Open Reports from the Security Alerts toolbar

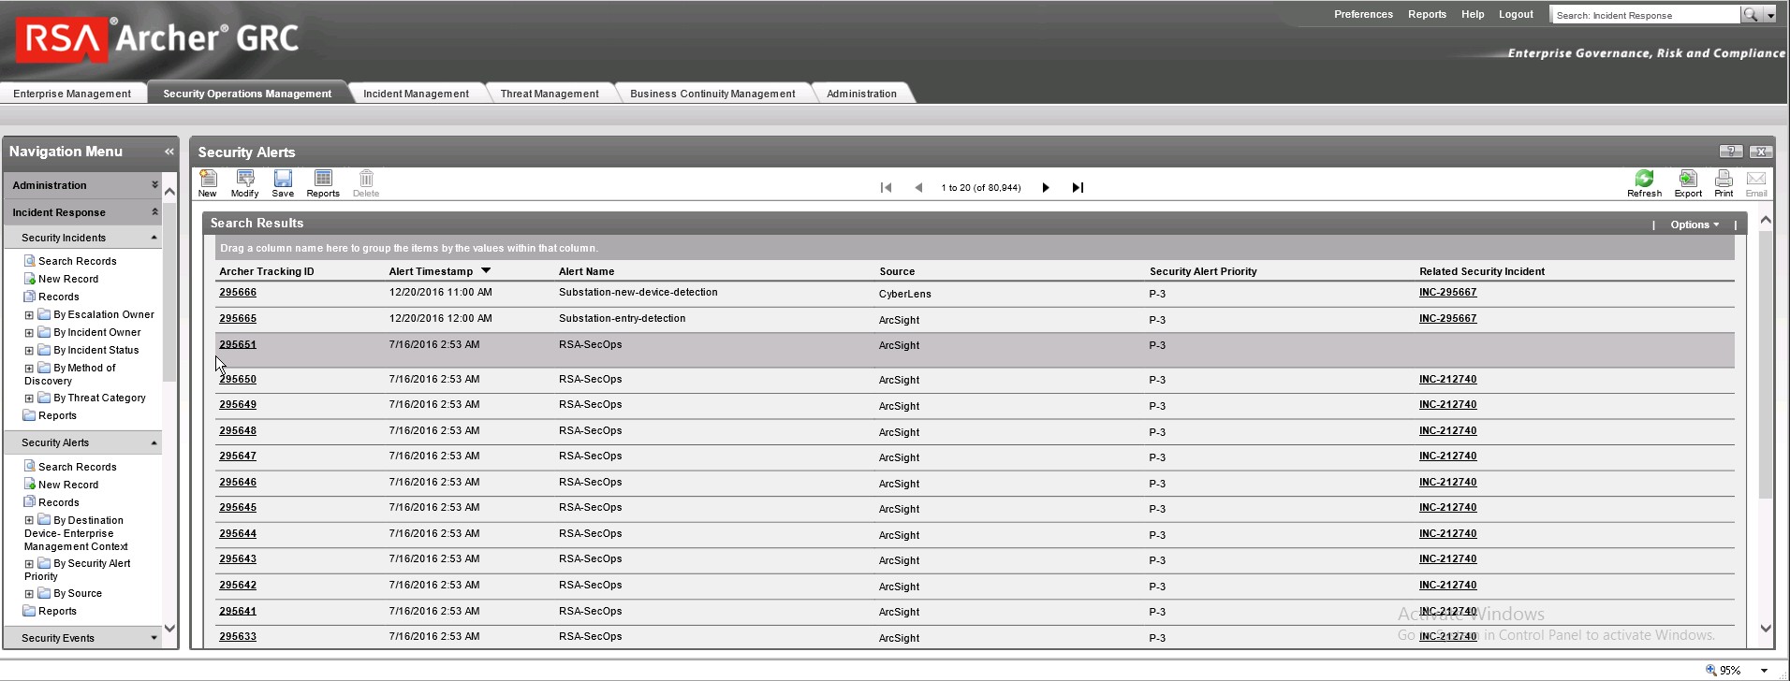click(x=323, y=182)
